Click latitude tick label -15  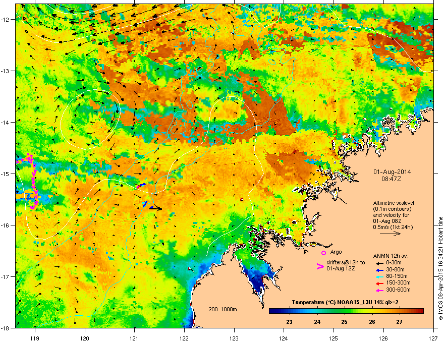point(5,174)
